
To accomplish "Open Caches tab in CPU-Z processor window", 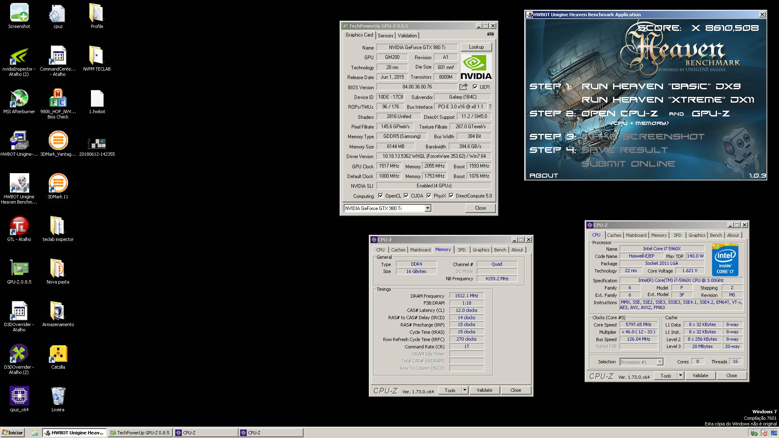I will (614, 235).
